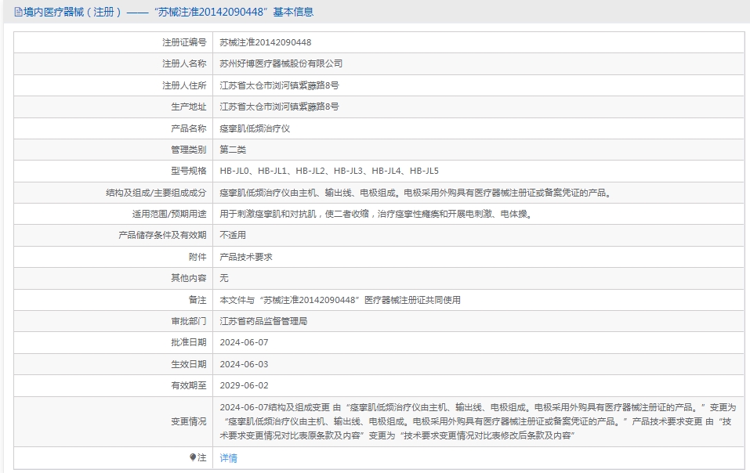
Task: Click the 型号规格 label
Action: (x=188, y=171)
